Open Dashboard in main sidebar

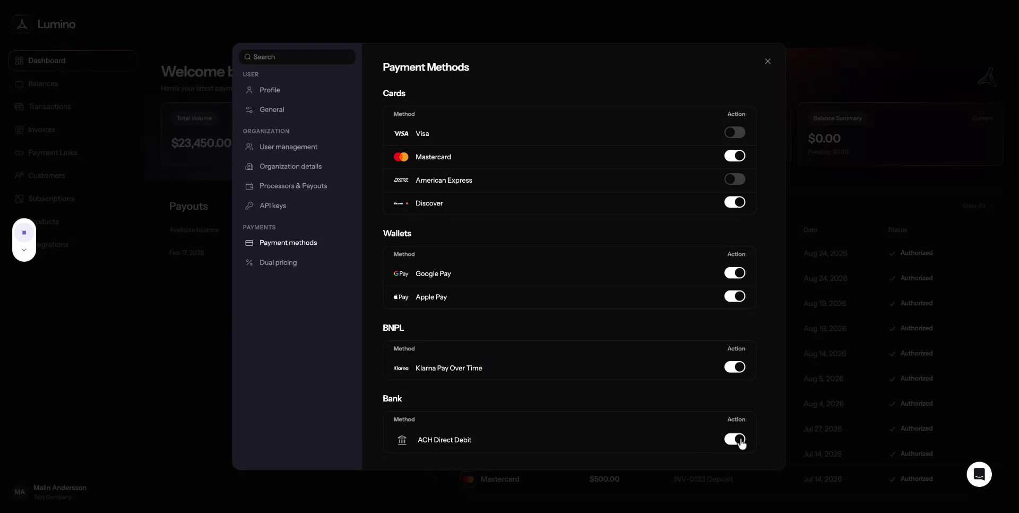(72, 61)
